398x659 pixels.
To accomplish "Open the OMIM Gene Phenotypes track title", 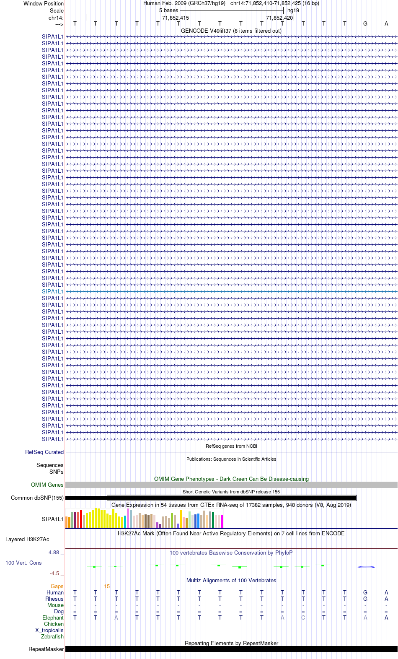I will click(231, 479).
